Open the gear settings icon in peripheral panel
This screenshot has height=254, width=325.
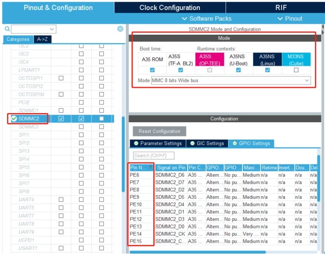click(120, 29)
